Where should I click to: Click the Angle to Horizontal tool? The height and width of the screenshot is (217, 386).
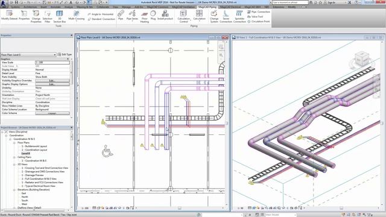click(101, 14)
